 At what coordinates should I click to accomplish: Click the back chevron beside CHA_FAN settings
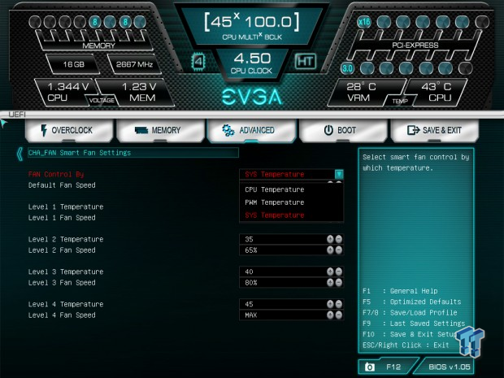20,154
